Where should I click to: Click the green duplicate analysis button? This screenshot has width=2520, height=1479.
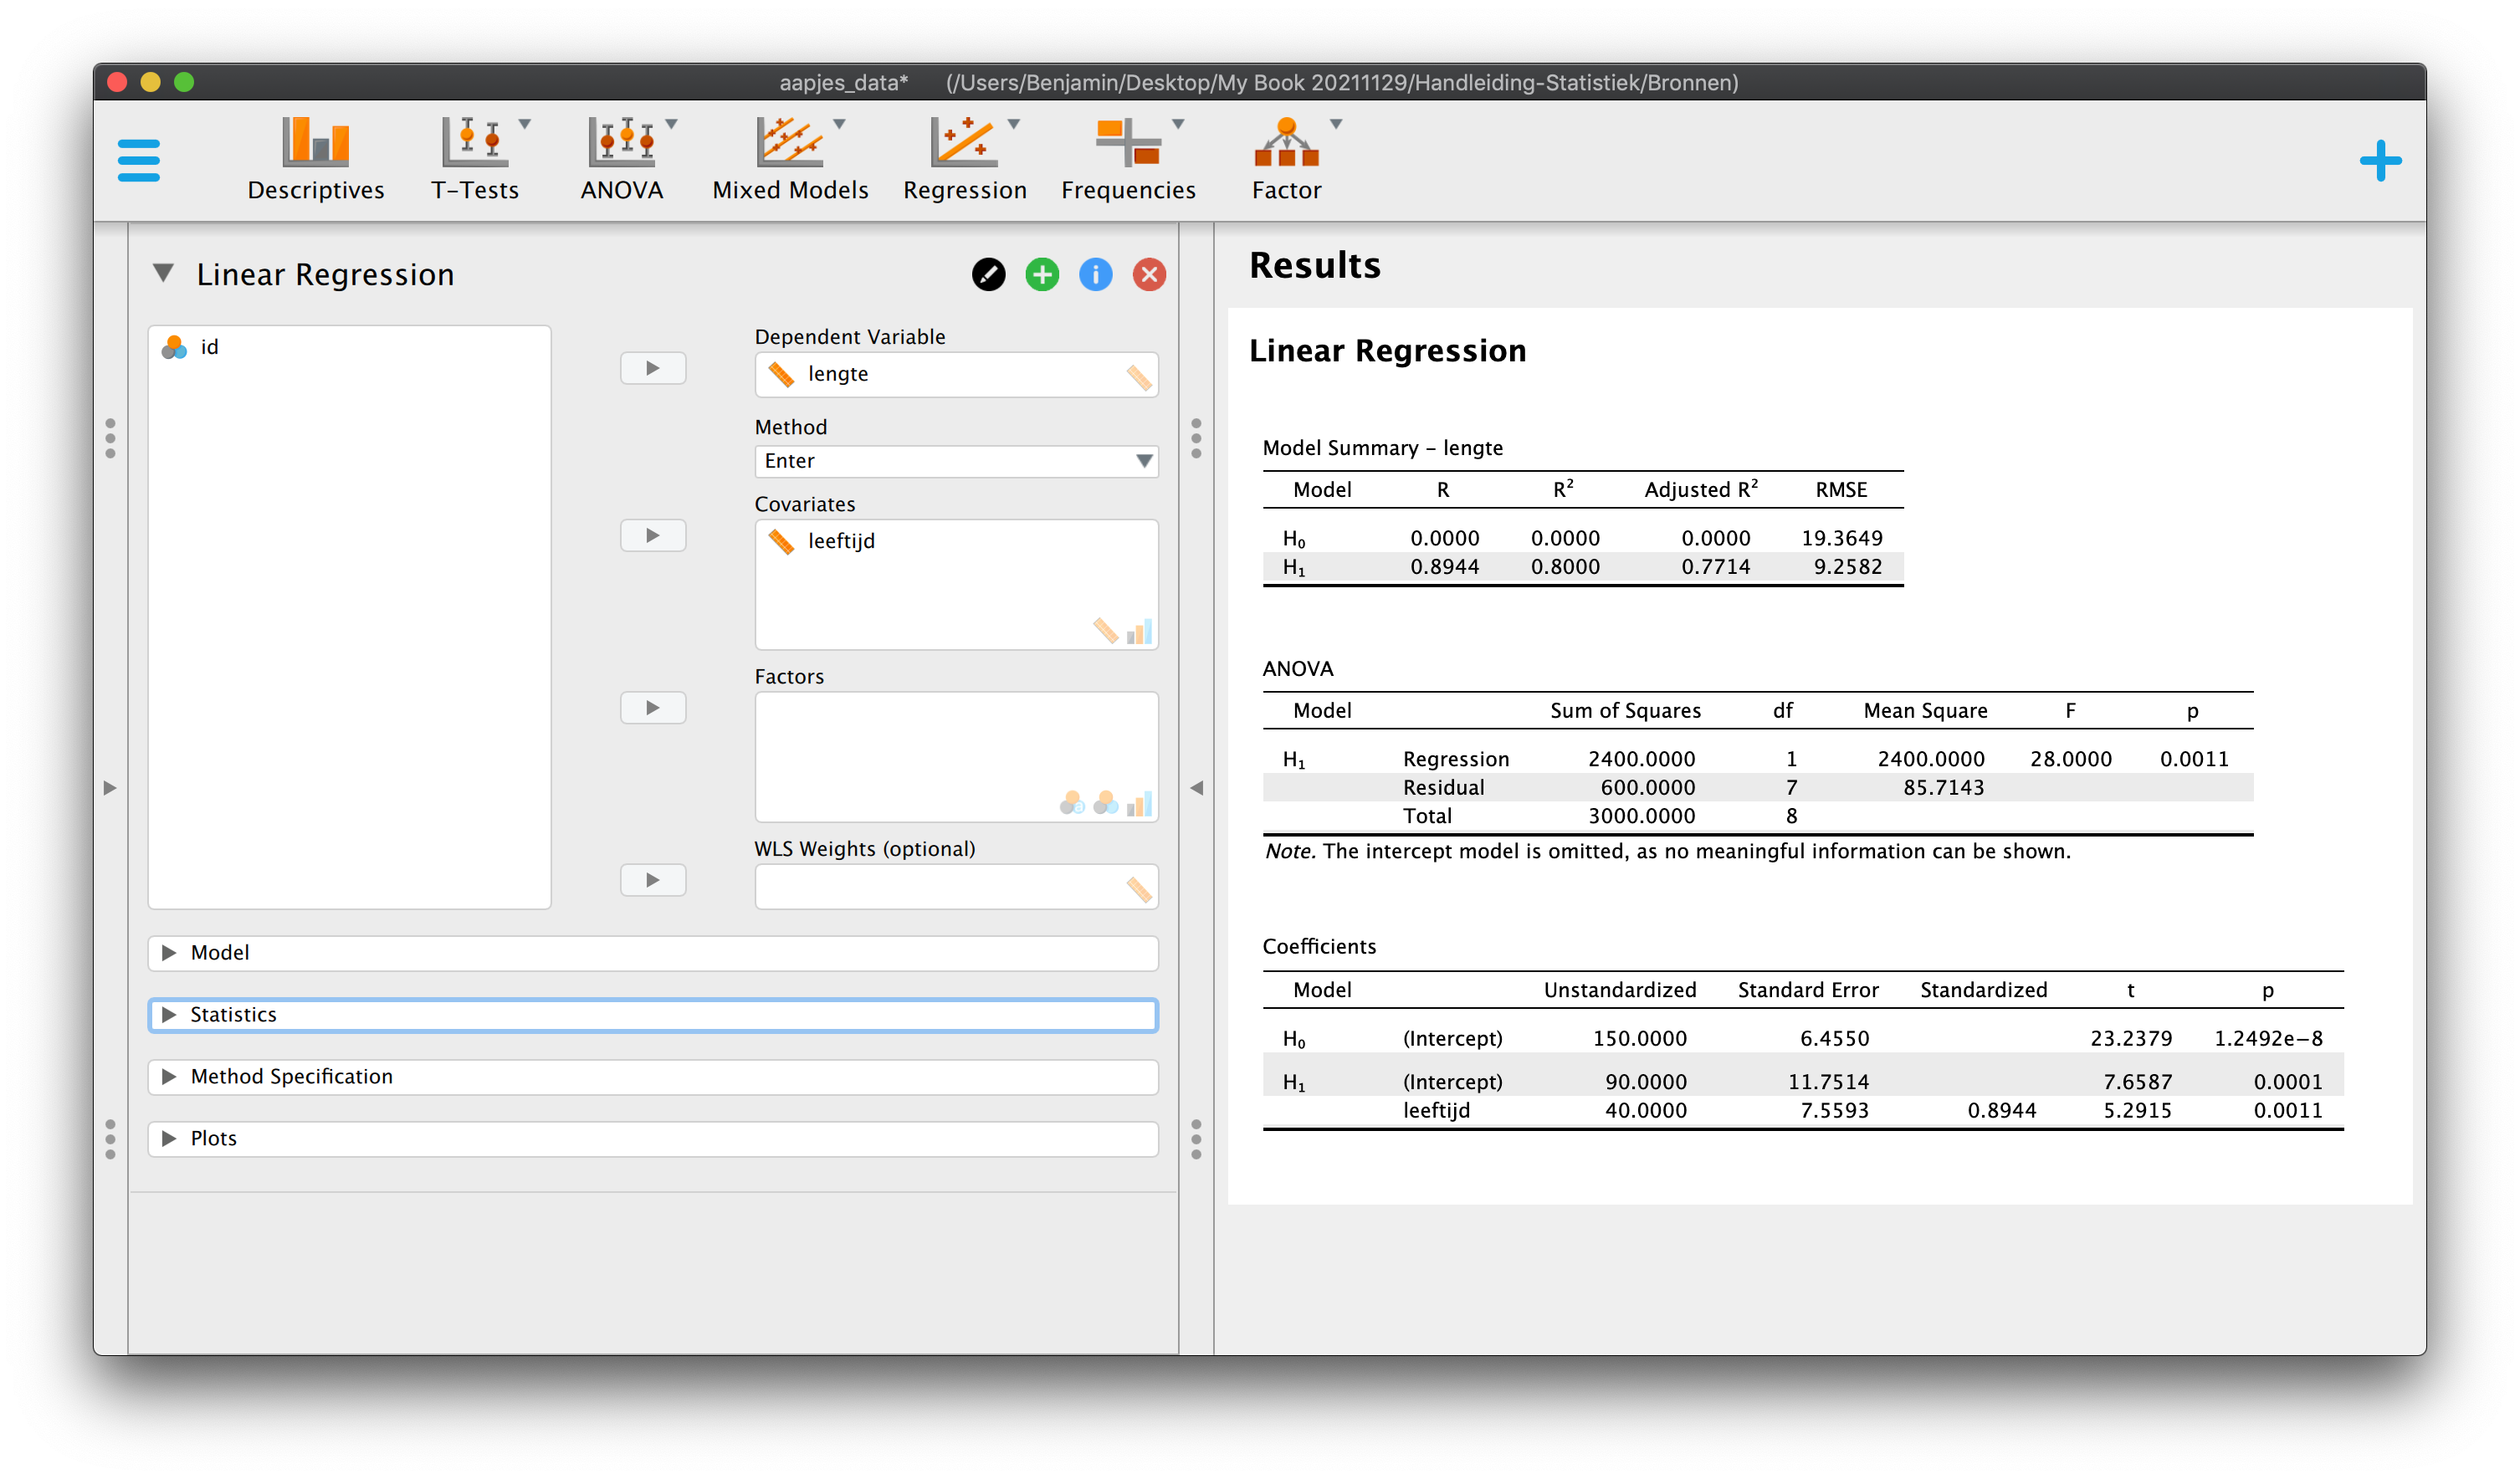1042,274
